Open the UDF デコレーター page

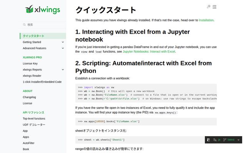pos(34,125)
